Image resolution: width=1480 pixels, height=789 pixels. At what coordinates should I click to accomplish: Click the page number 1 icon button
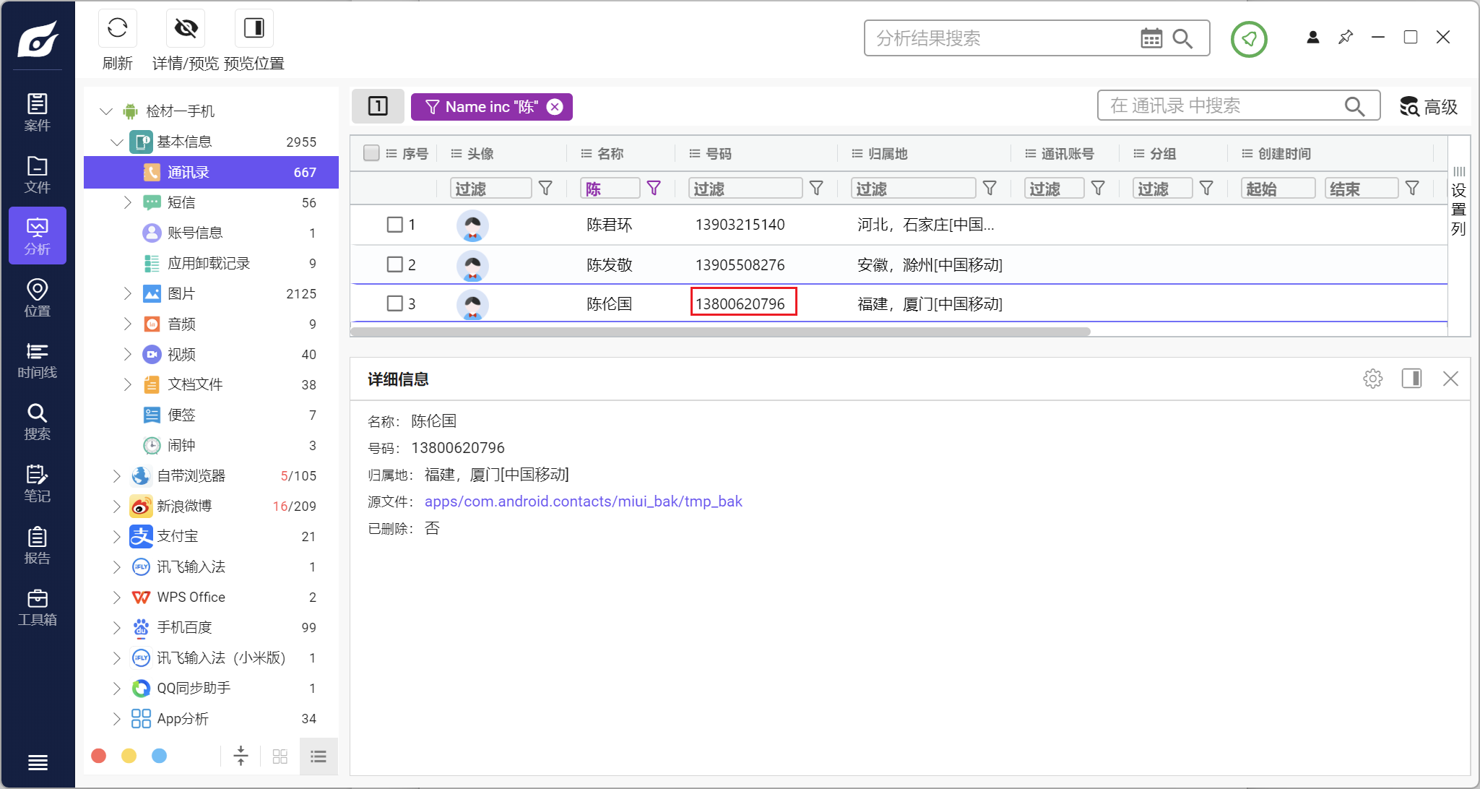[x=378, y=106]
